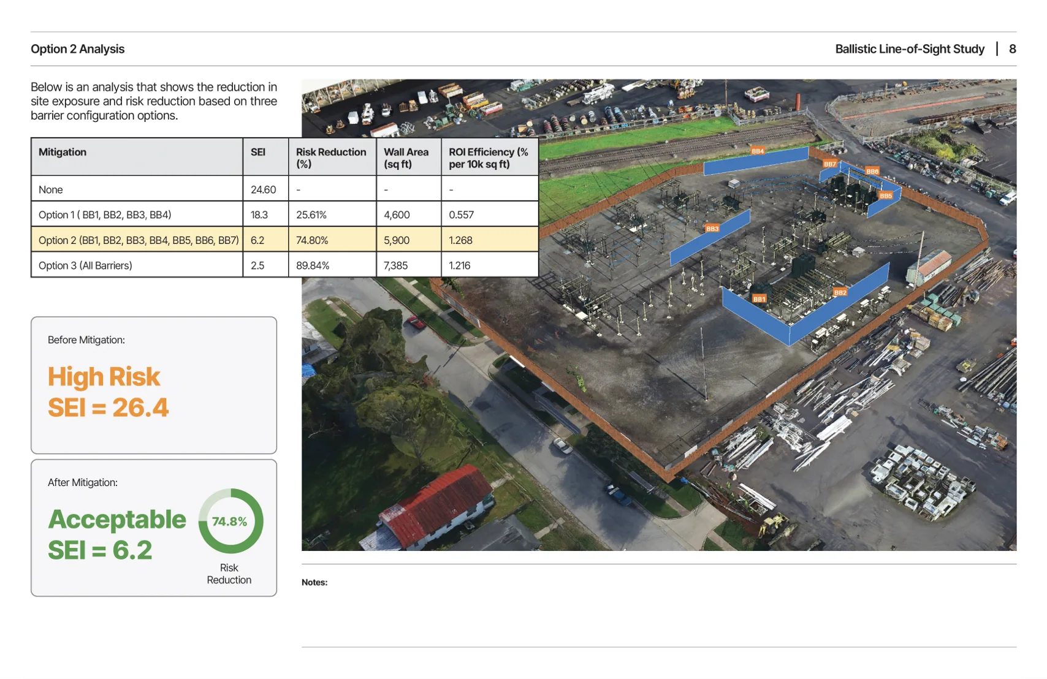The image size is (1047, 679).
Task: Click the Acceptable SEI = 6.2 text
Action: (116, 534)
